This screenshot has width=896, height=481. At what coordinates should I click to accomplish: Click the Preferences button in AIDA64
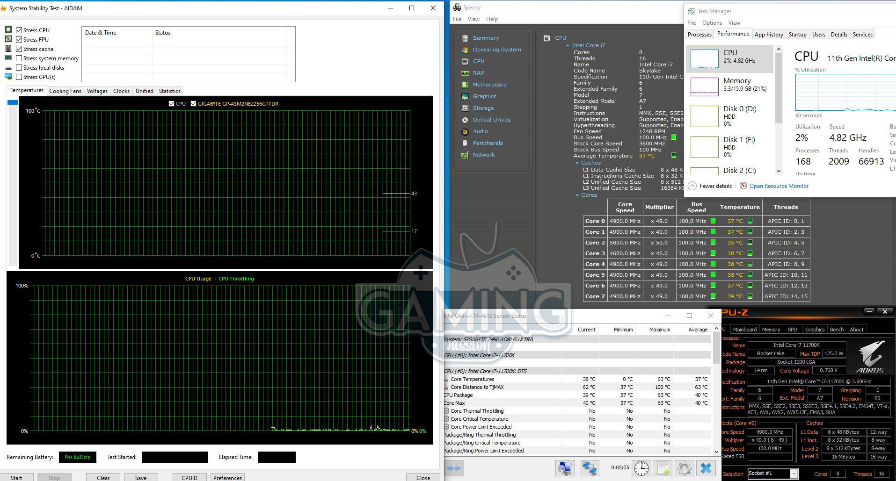pos(227,477)
